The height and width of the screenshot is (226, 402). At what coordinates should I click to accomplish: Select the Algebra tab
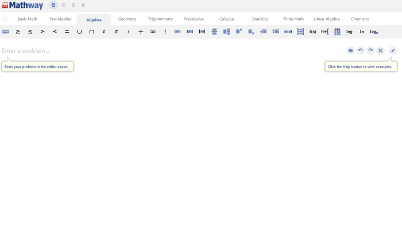[94, 20]
